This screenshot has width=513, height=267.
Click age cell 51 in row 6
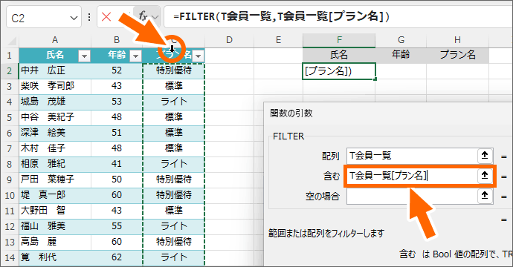coord(117,133)
